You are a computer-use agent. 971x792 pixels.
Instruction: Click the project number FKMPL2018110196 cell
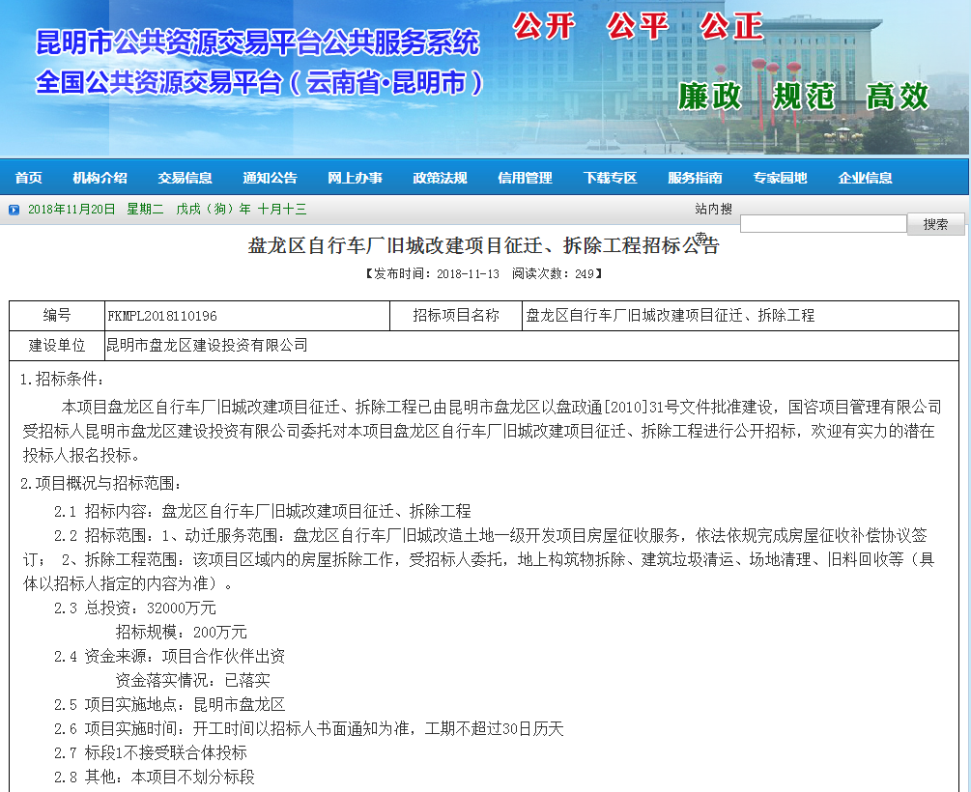point(245,316)
